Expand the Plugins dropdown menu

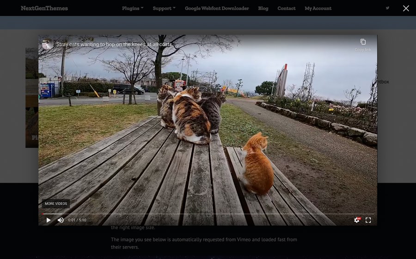(x=133, y=8)
